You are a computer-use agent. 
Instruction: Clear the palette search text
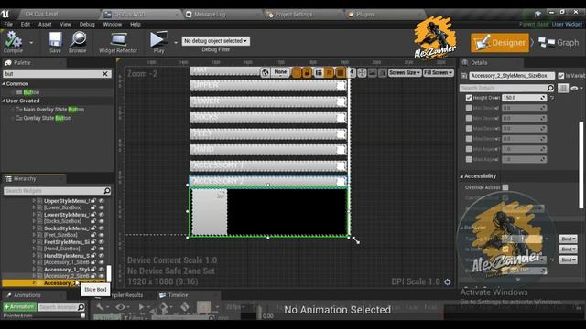[x=105, y=74]
